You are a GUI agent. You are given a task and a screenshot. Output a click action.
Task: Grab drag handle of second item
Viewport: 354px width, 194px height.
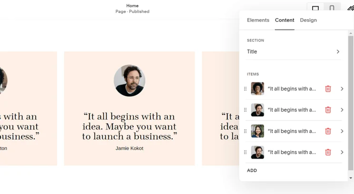pos(245,110)
